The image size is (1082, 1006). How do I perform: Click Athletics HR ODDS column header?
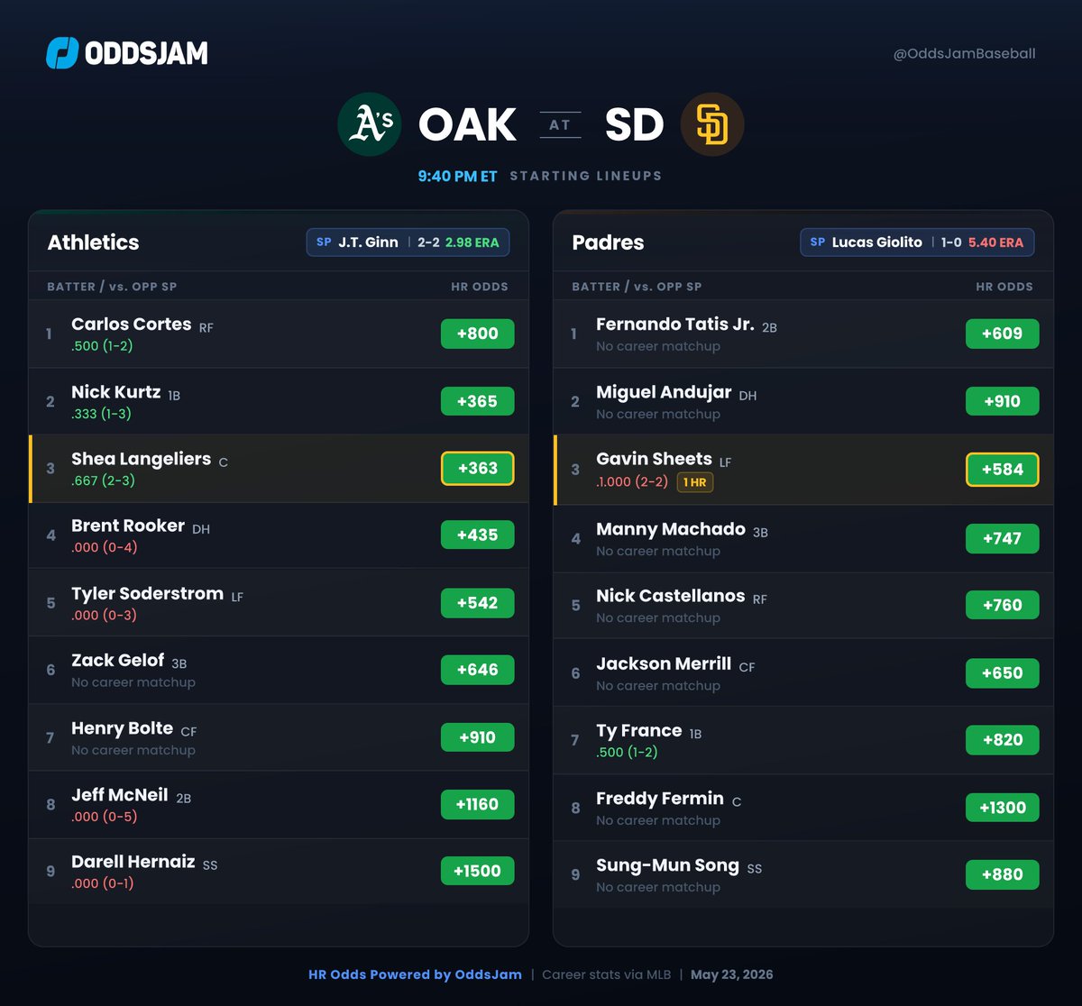click(480, 287)
